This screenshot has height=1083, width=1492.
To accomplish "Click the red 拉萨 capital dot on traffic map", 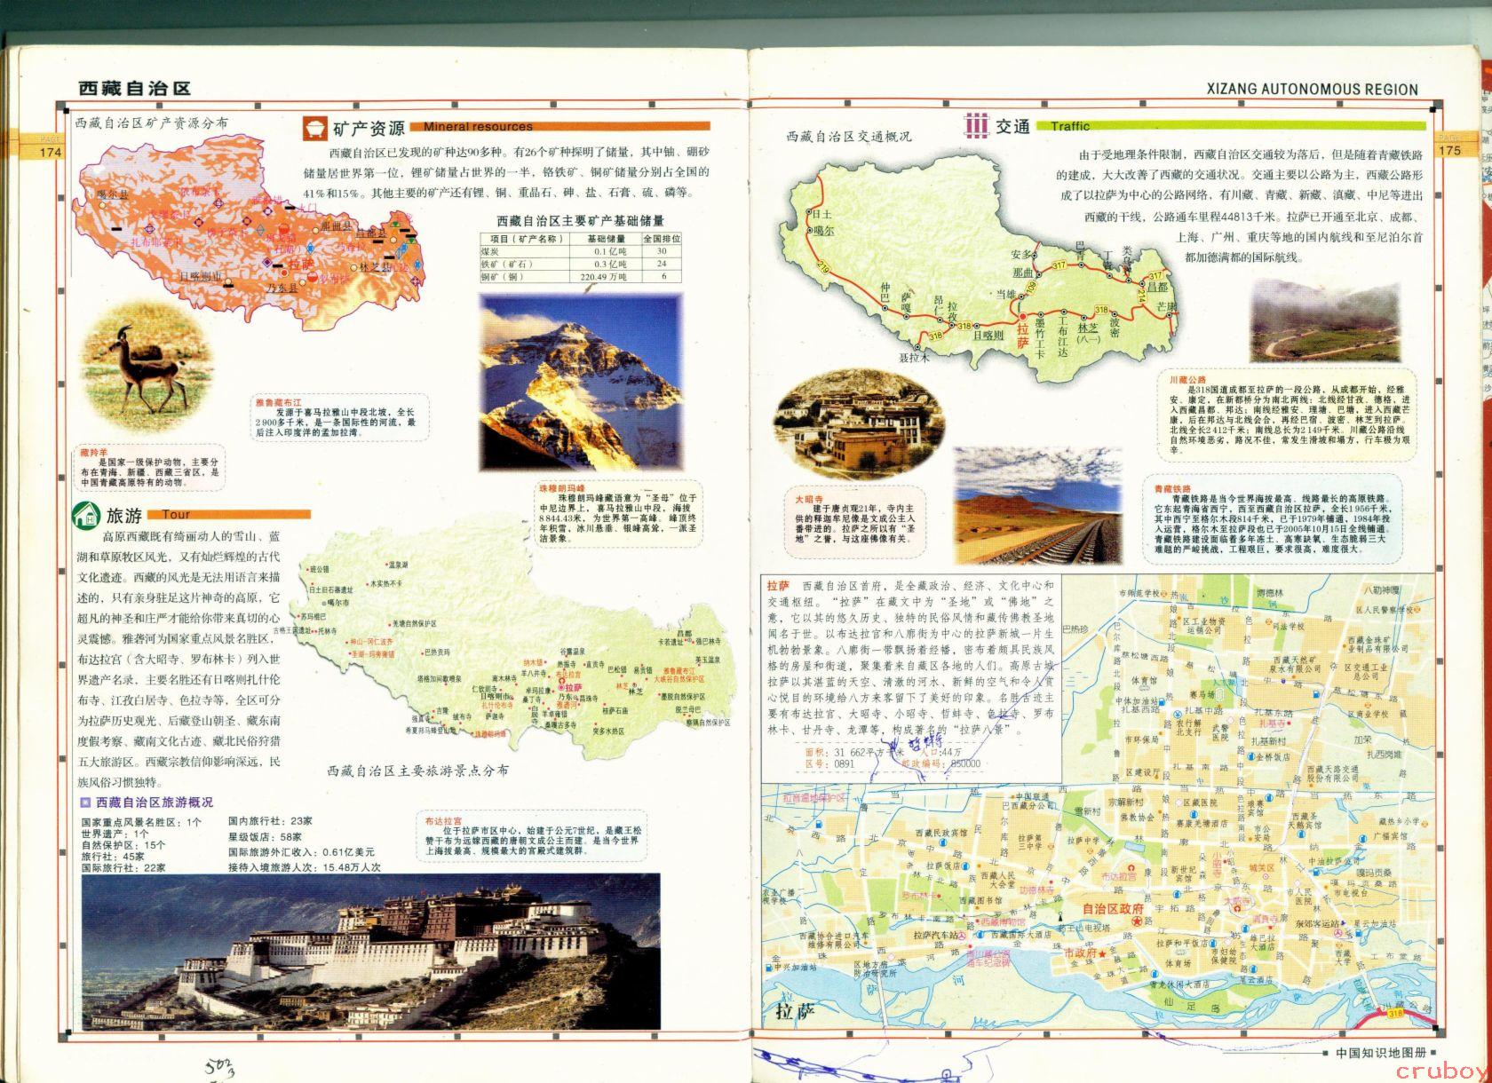I will pos(1023,317).
